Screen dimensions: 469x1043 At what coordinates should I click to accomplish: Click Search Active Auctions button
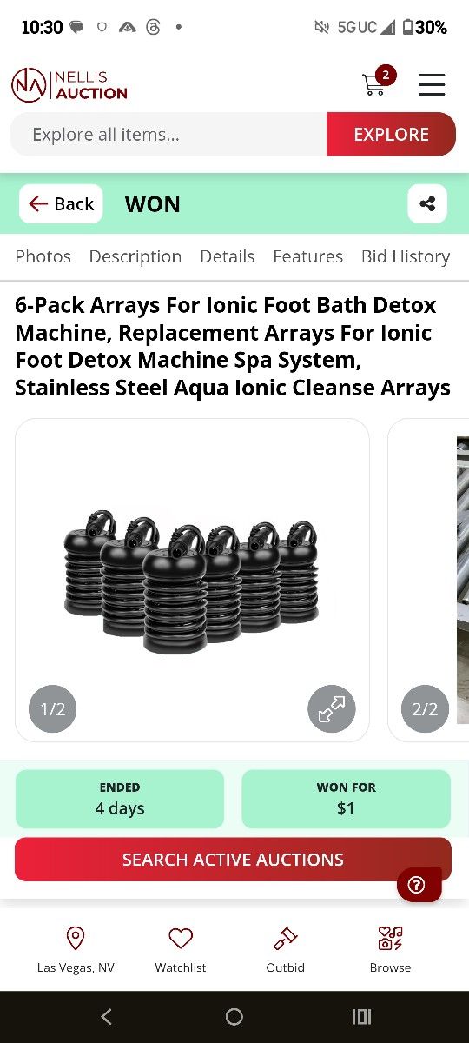[x=233, y=860]
